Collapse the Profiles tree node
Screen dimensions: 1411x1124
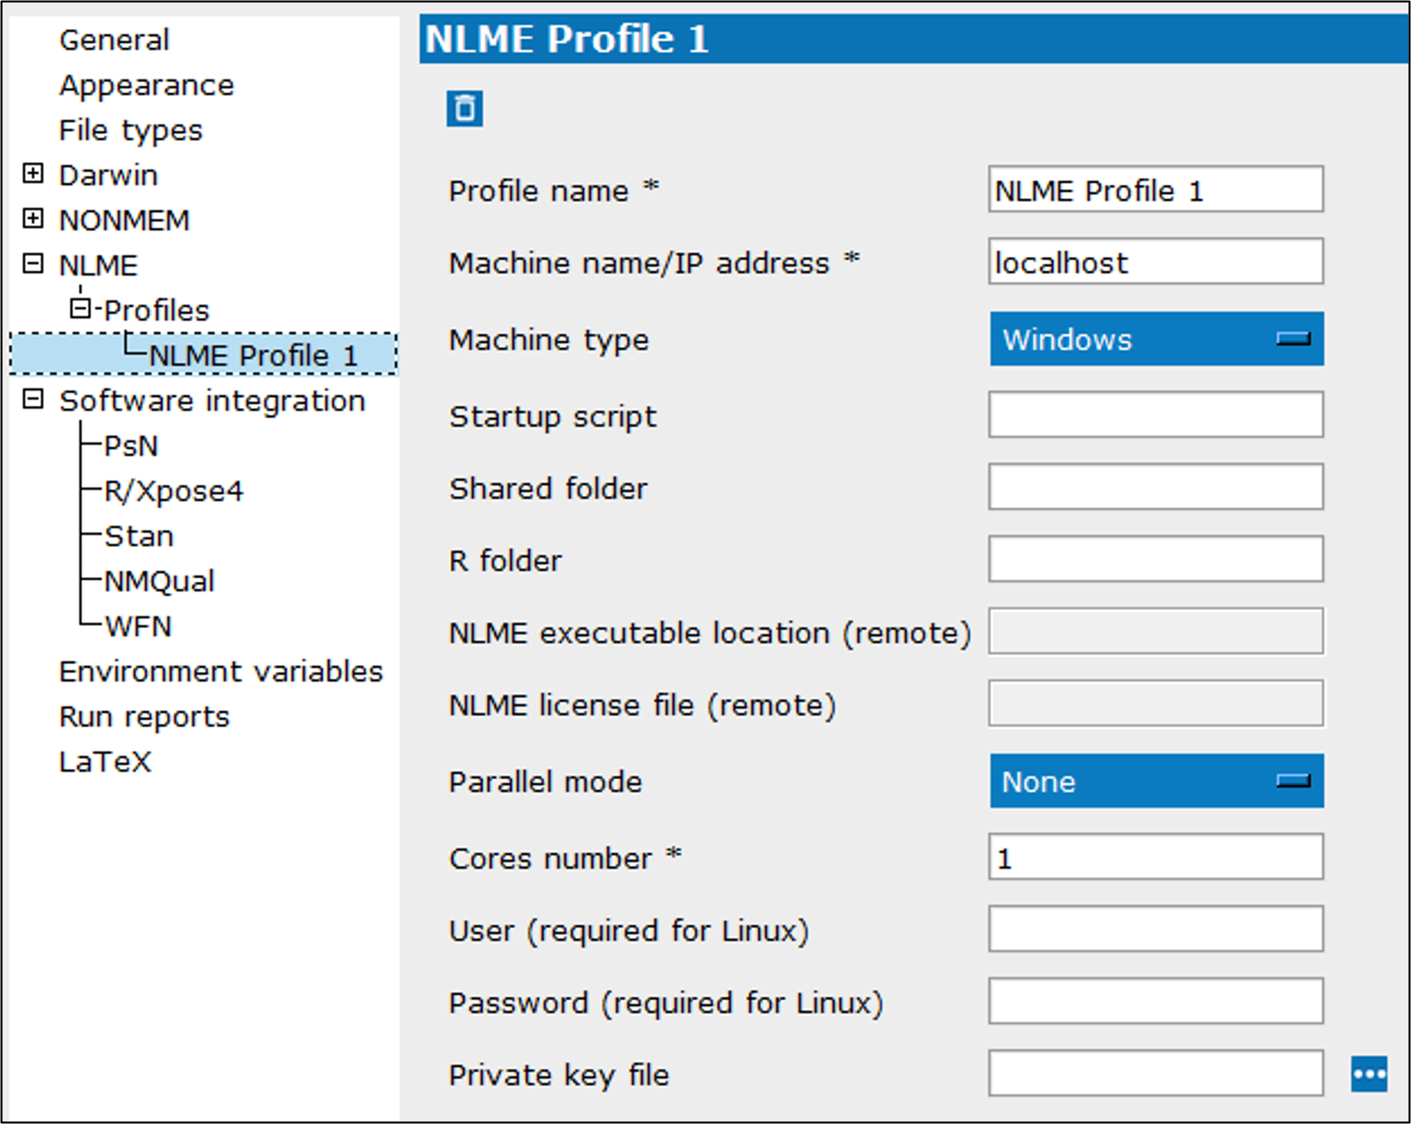click(80, 308)
